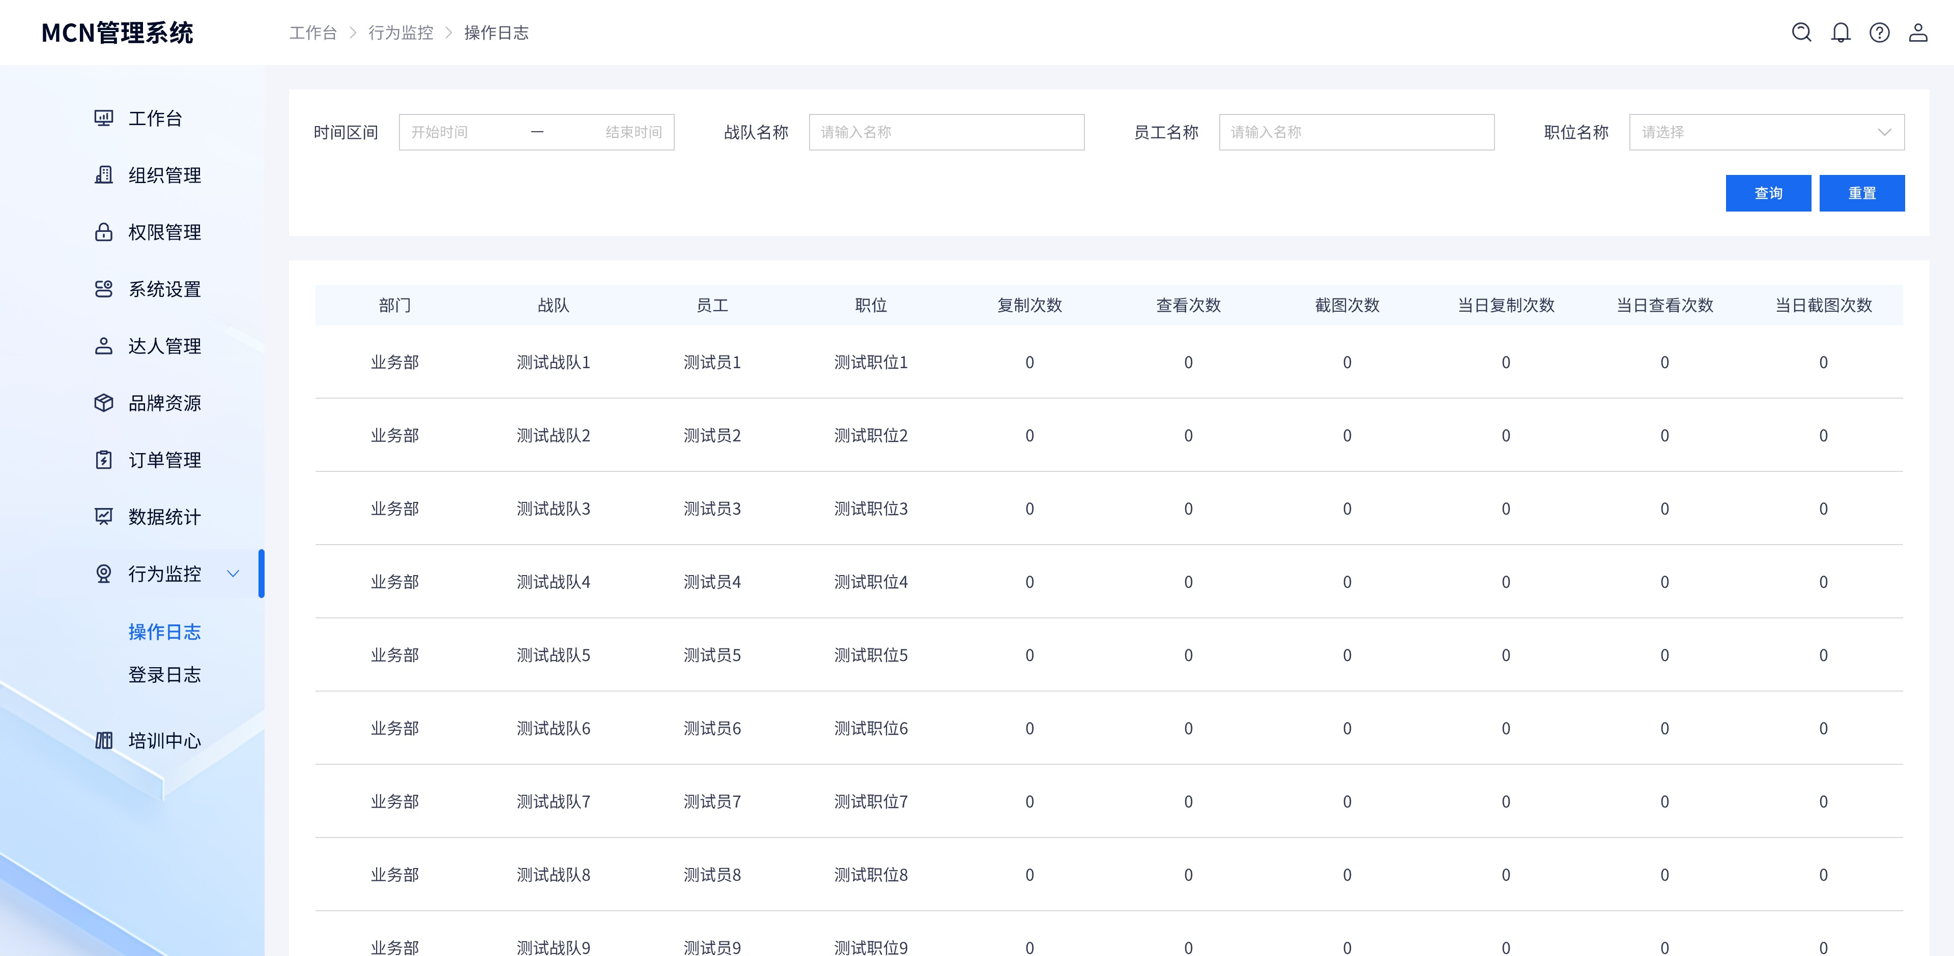Click the 工作台 breadcrumb link
This screenshot has height=956, width=1954.
click(x=312, y=33)
